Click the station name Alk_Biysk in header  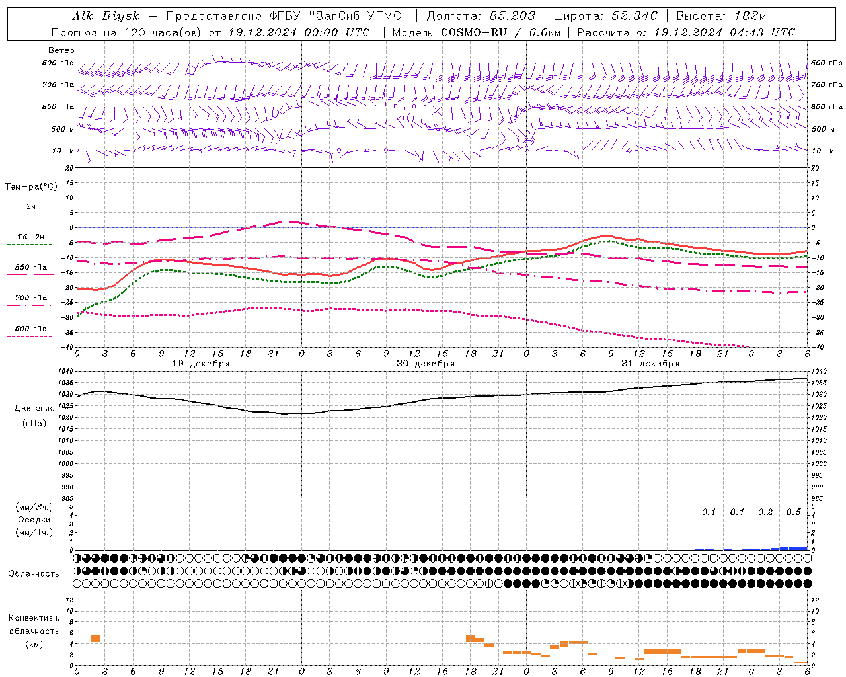tap(106, 16)
